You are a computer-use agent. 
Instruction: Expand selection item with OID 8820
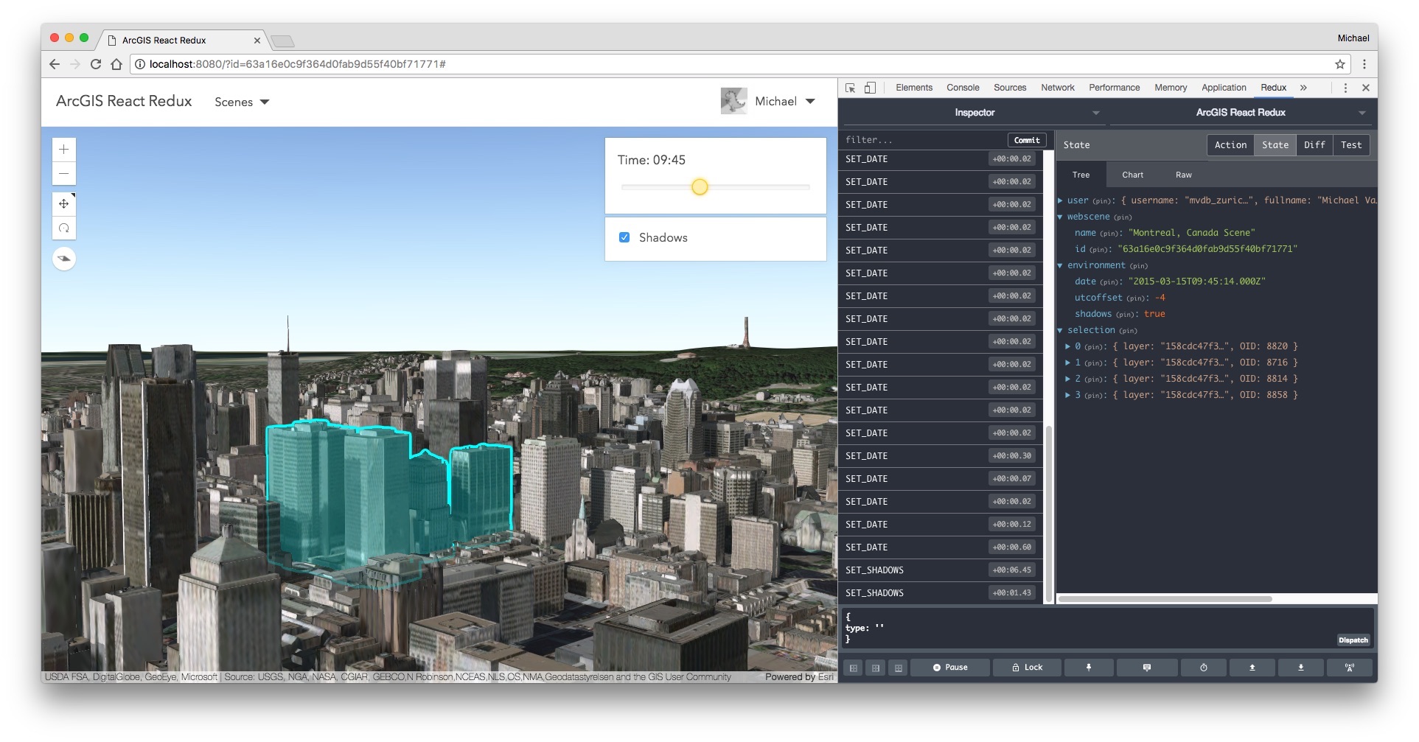pos(1068,346)
